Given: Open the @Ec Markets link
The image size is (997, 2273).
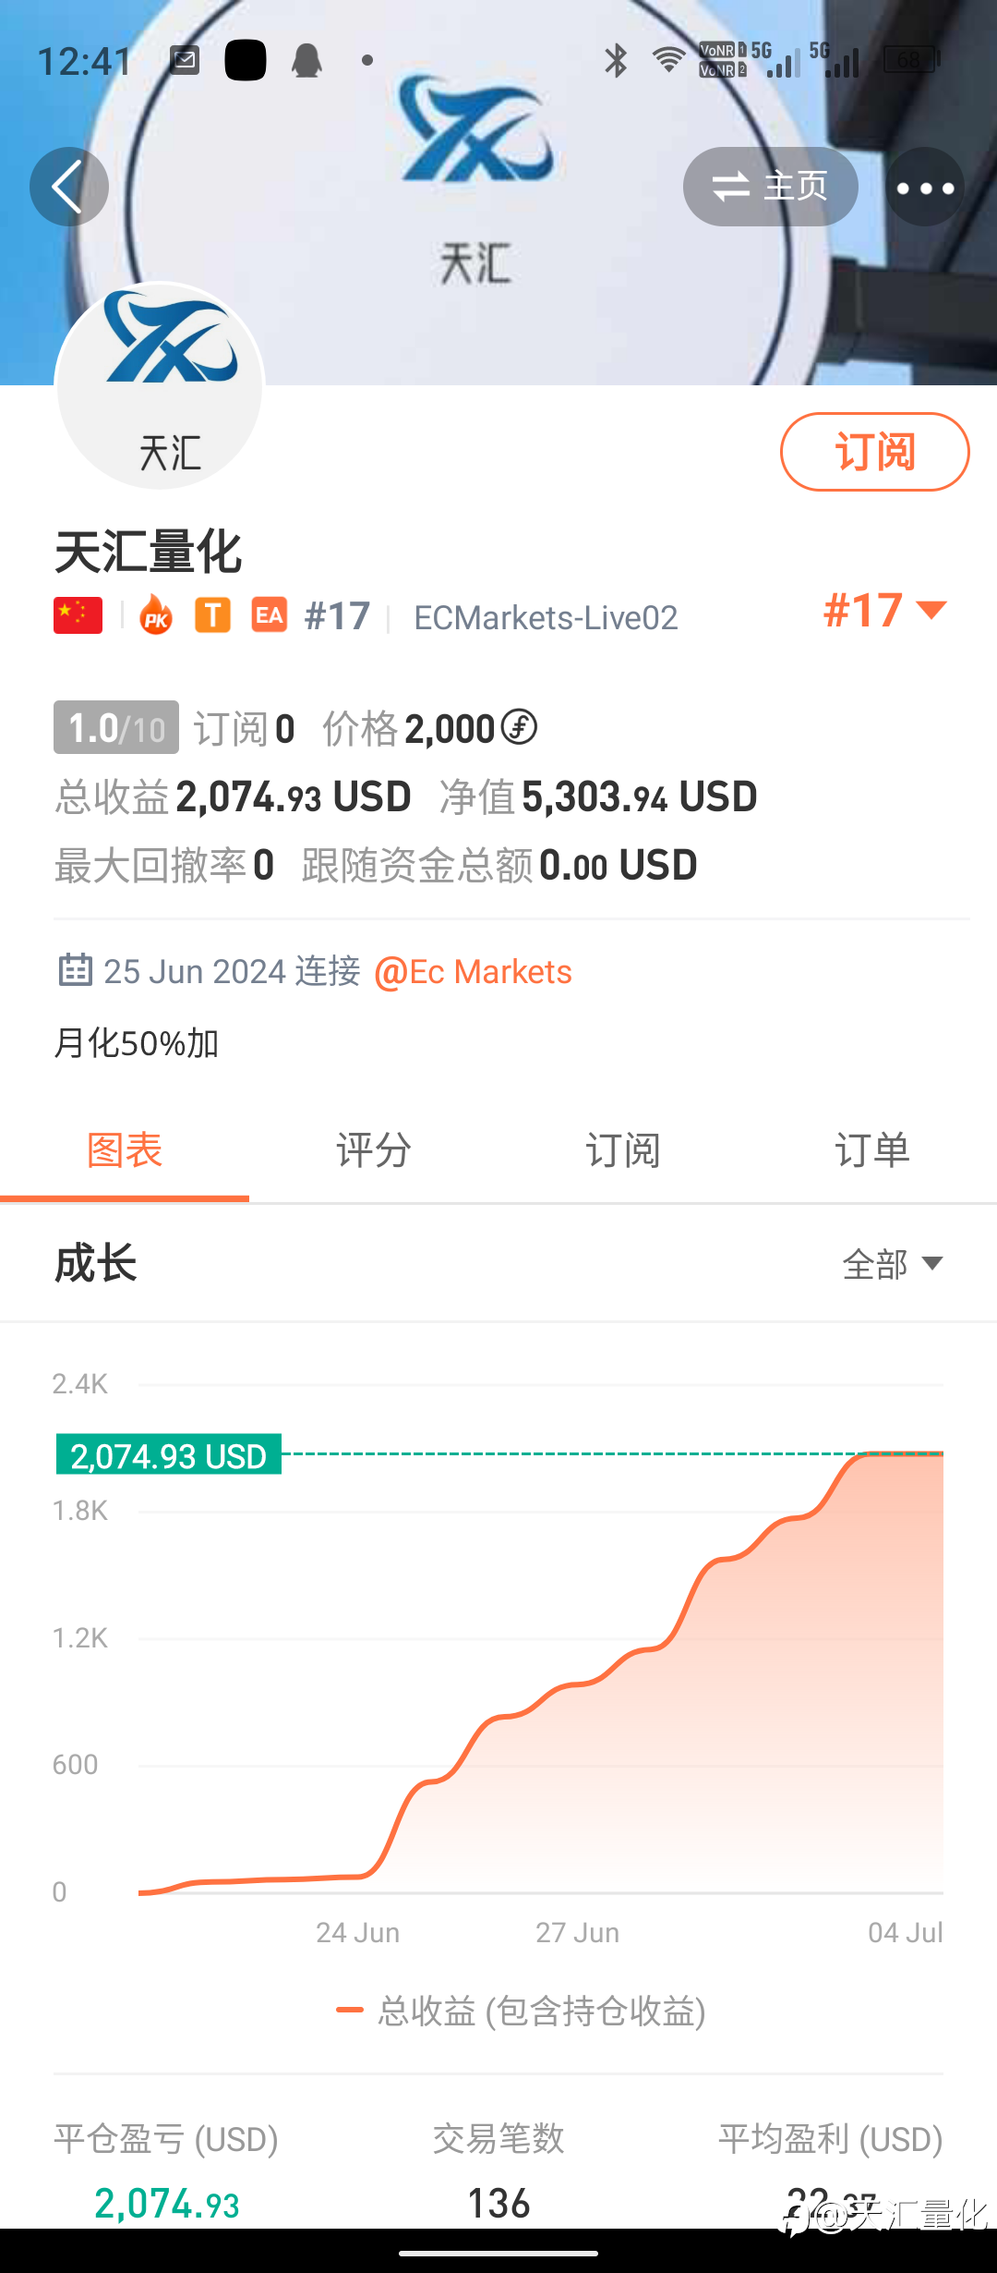Looking at the screenshot, I should (x=473, y=972).
